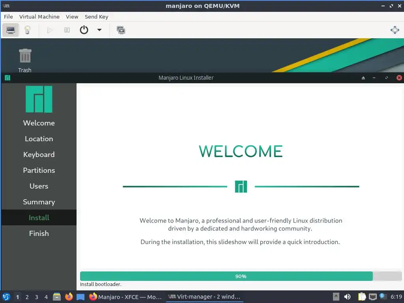Open the volume control tray icon
The width and height of the screenshot is (404, 303).
click(x=347, y=297)
